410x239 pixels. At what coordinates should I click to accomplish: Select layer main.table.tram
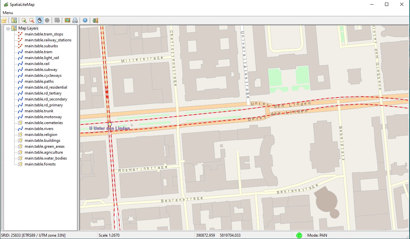[38, 52]
